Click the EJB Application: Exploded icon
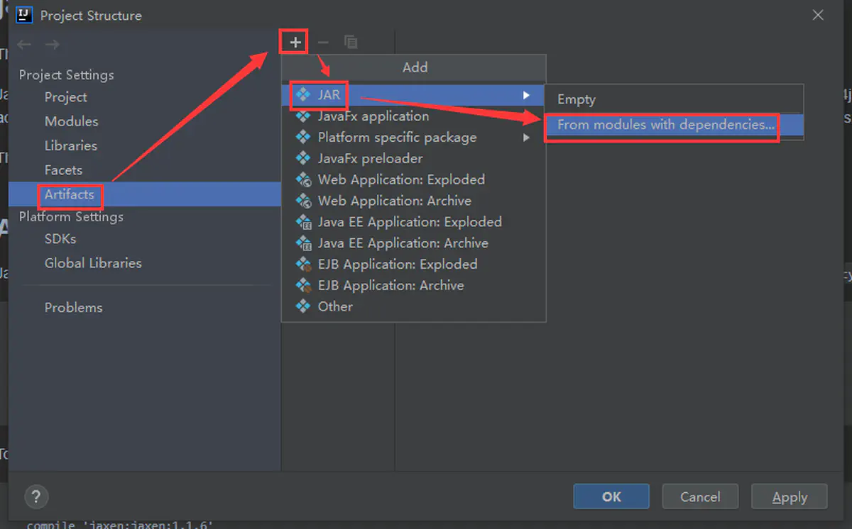 [x=304, y=264]
